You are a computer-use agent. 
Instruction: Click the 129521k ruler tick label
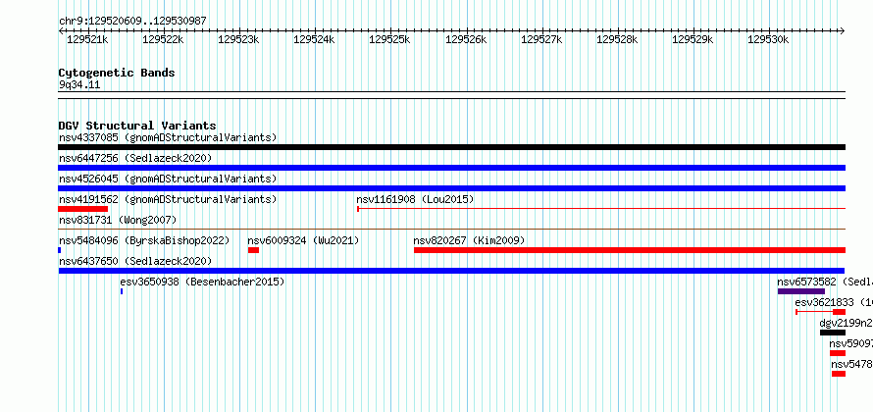pos(87,39)
